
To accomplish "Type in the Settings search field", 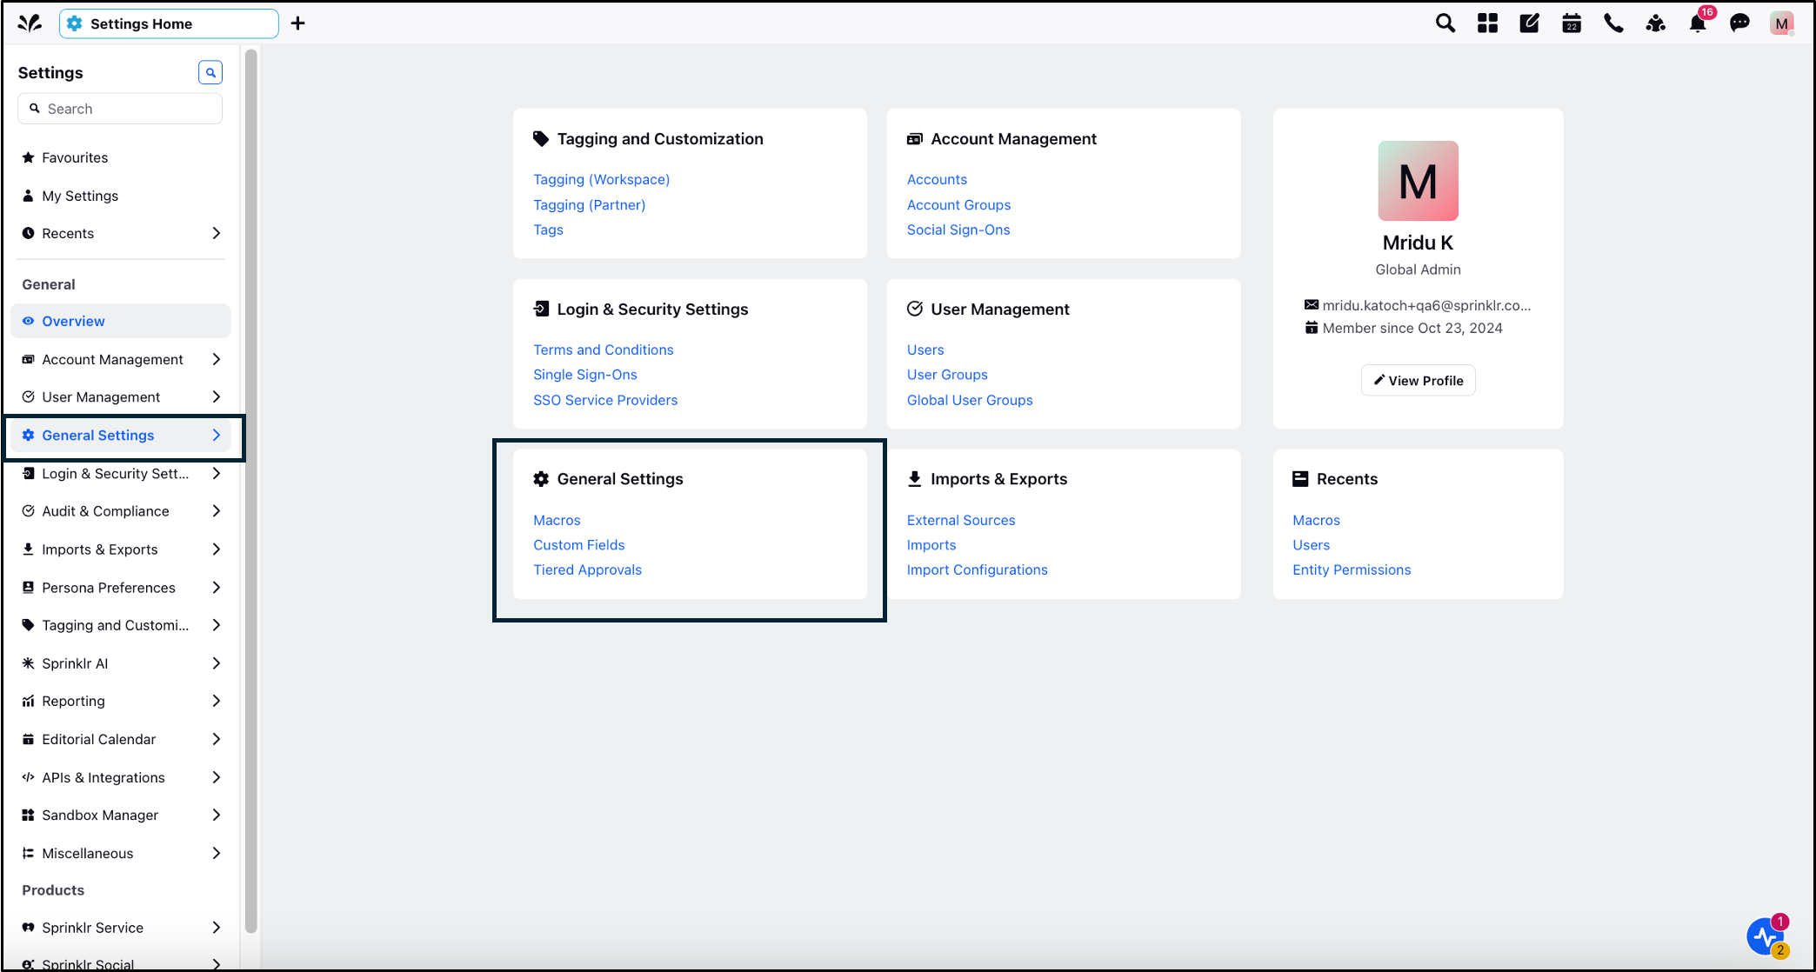I will tap(120, 109).
